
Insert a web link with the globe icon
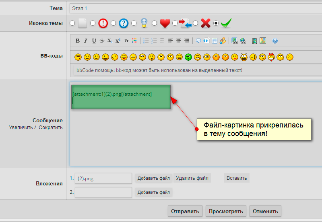click(243, 41)
